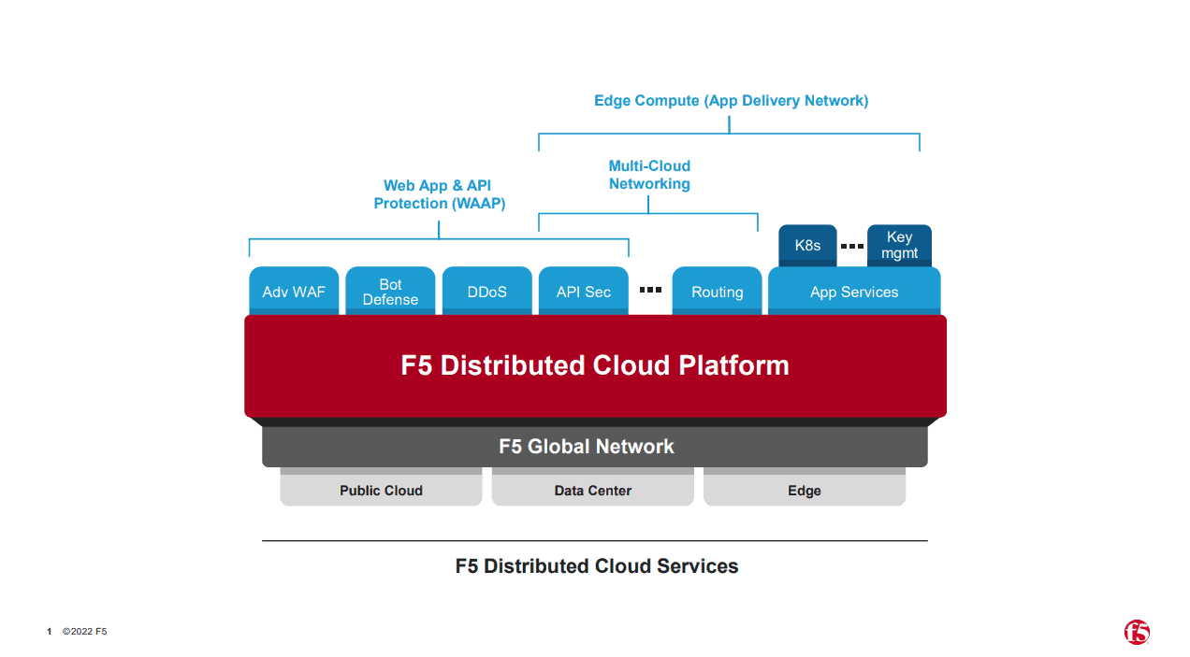Click the ellipsis between API Sec and Routing

click(650, 291)
